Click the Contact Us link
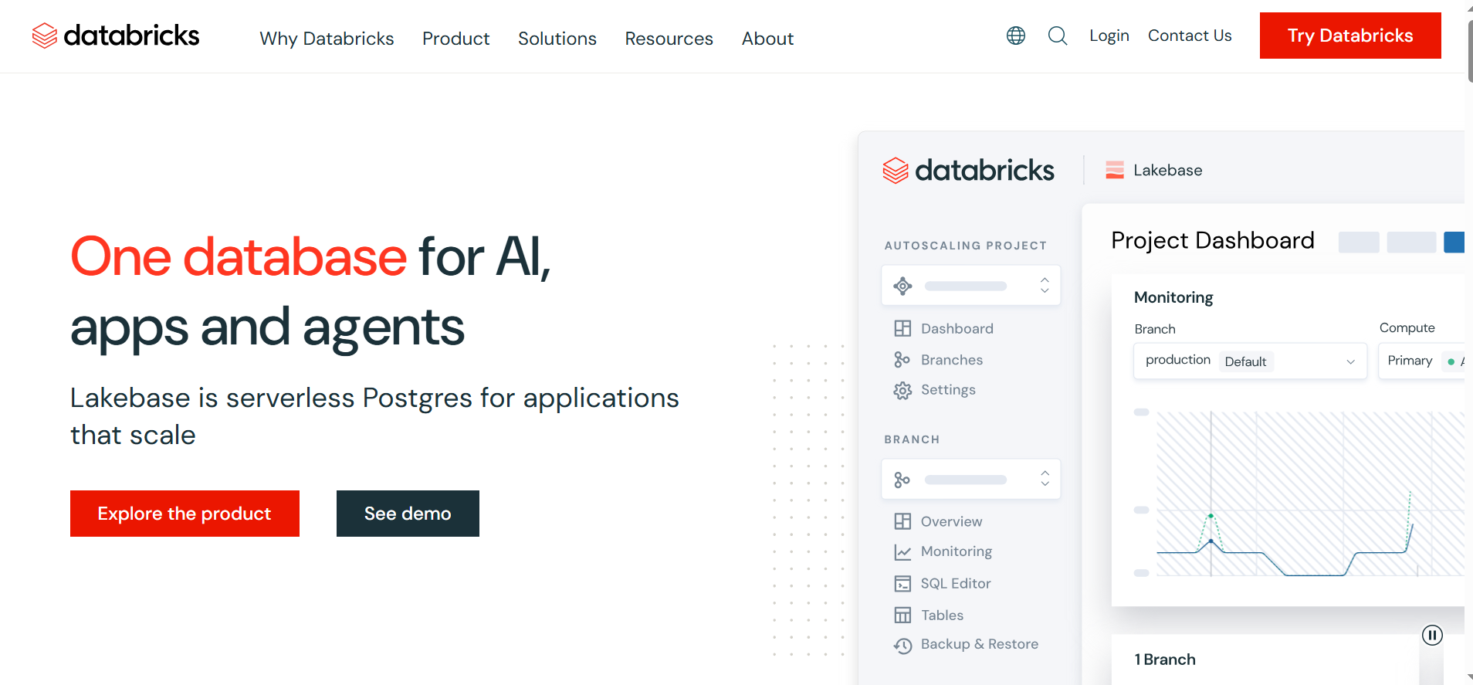Image resolution: width=1473 pixels, height=685 pixels. 1190,36
